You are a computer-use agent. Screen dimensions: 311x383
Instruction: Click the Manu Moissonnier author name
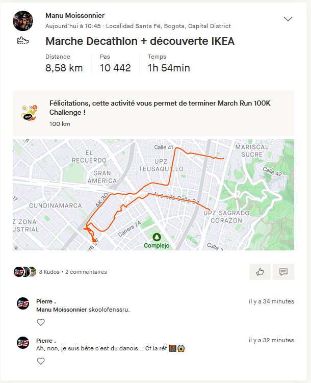[x=74, y=16]
